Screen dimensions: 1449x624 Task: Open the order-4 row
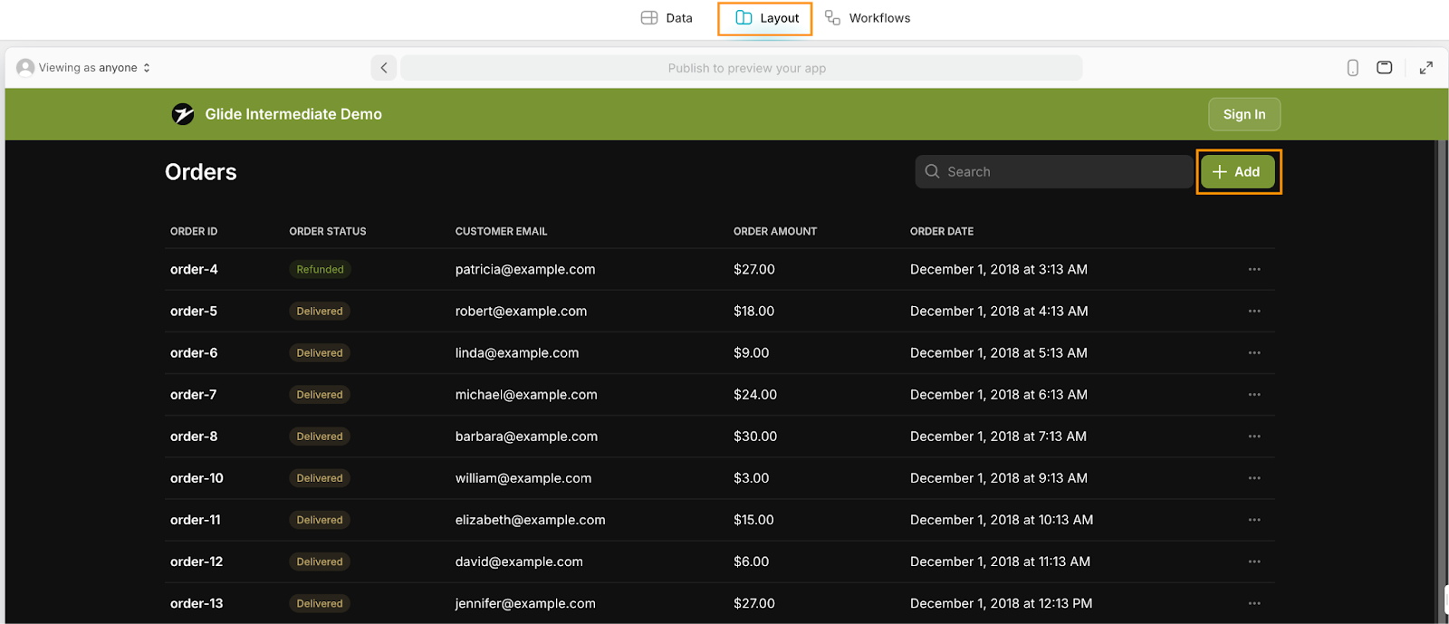click(x=720, y=269)
